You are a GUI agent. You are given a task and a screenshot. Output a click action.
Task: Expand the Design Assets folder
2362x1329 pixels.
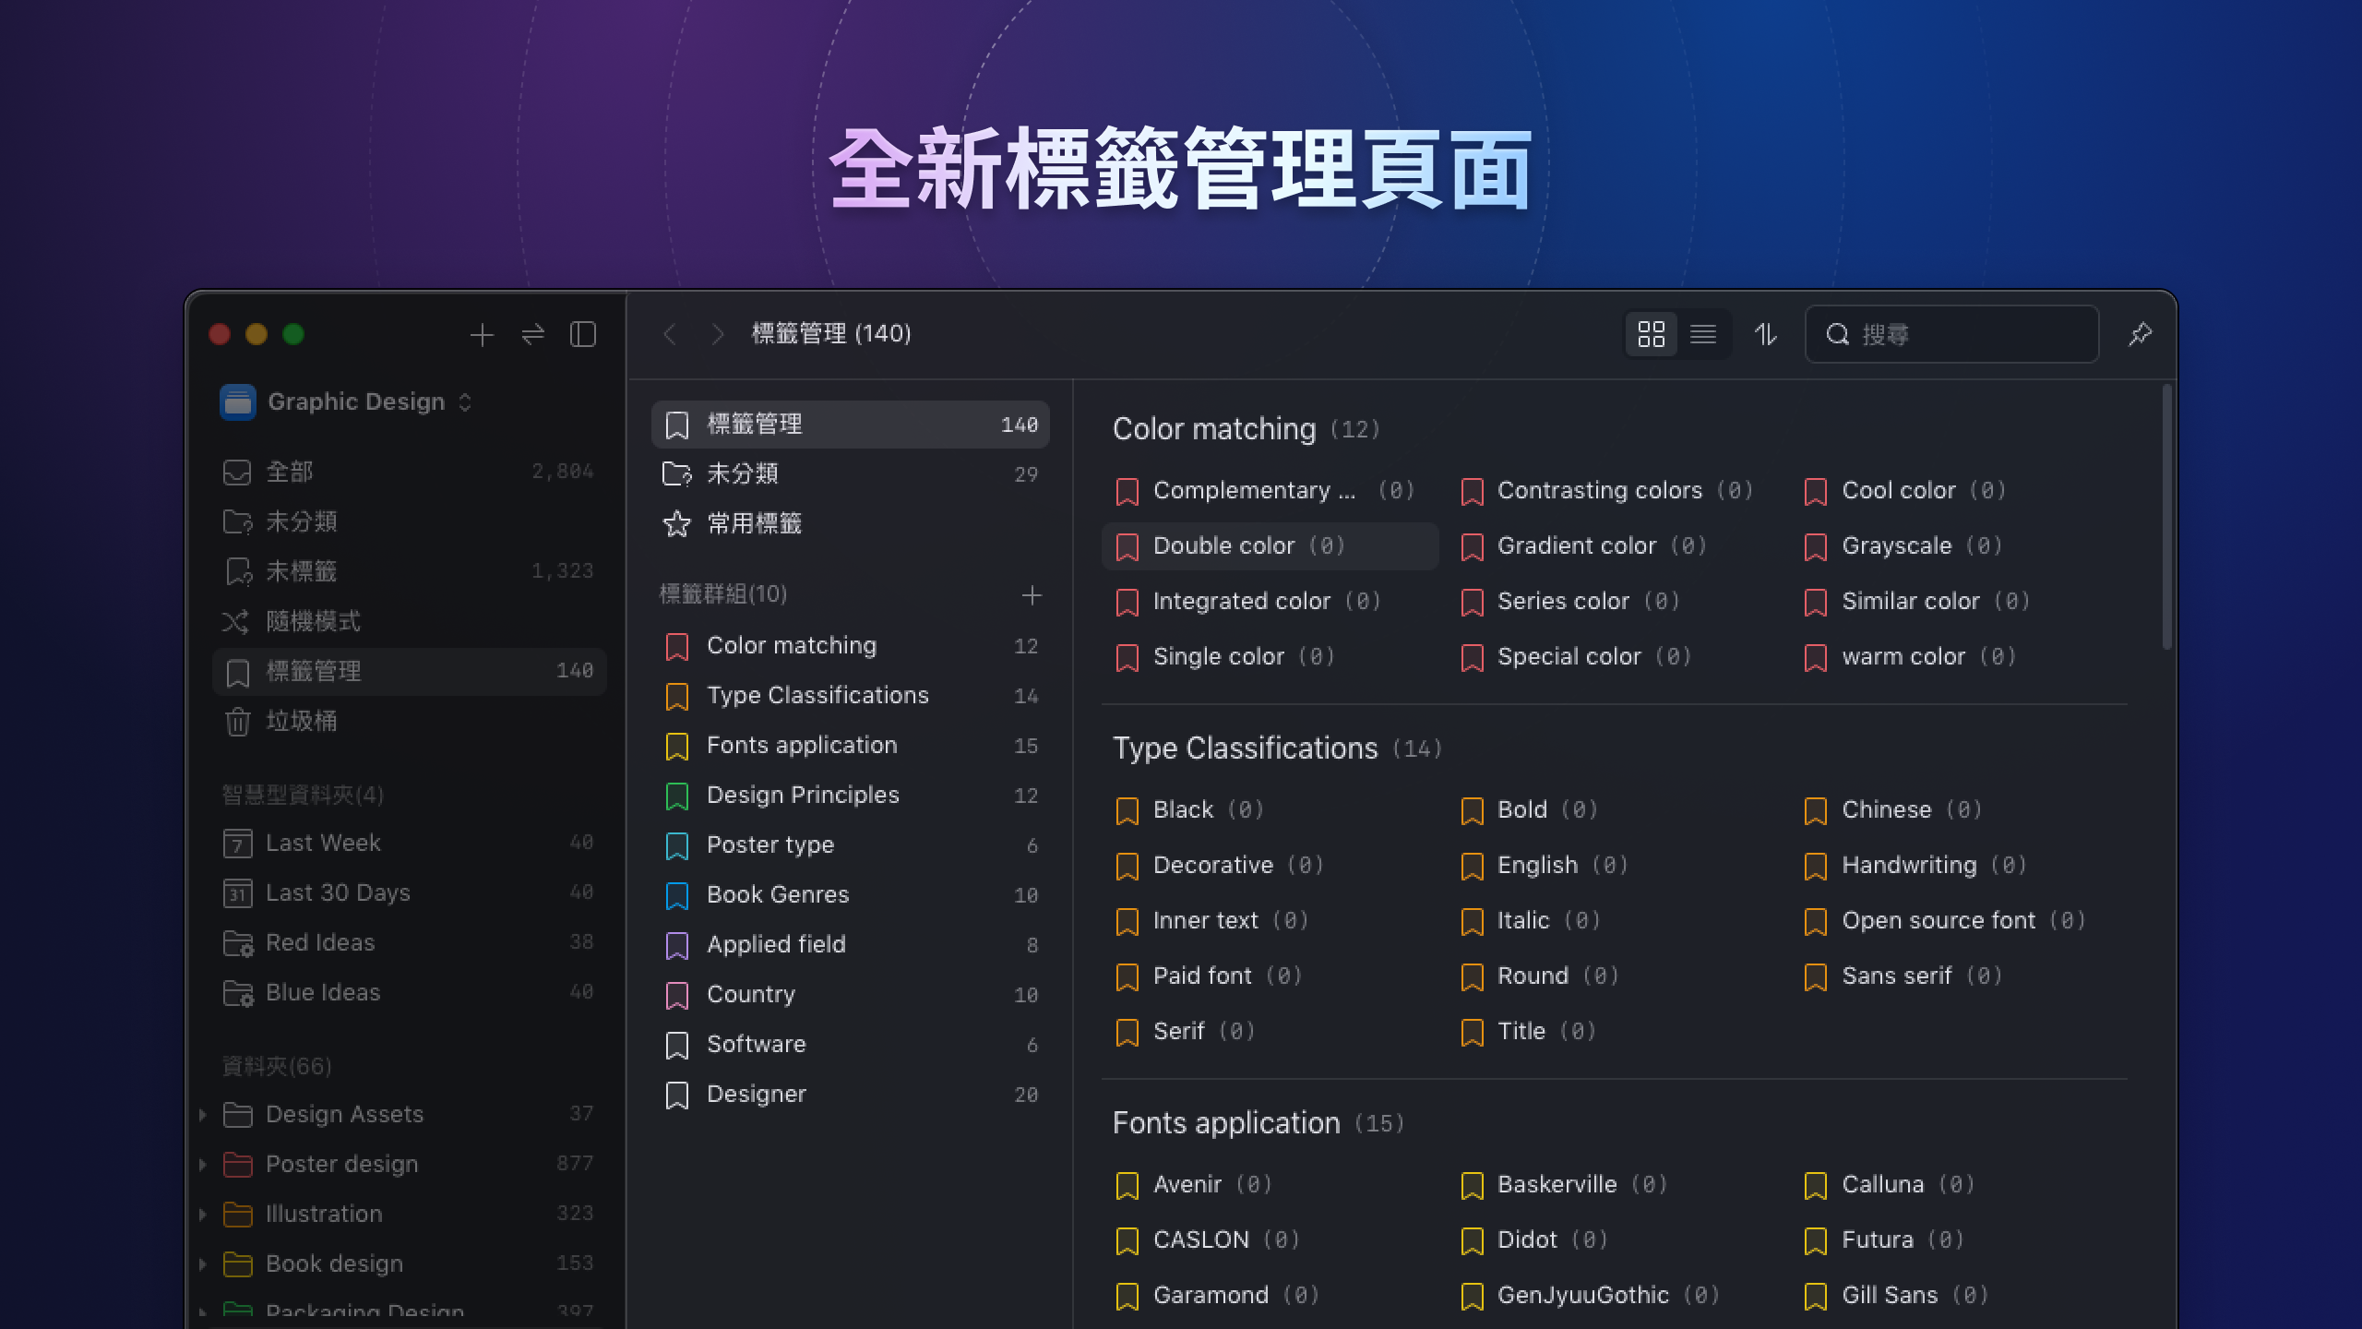point(204,1114)
